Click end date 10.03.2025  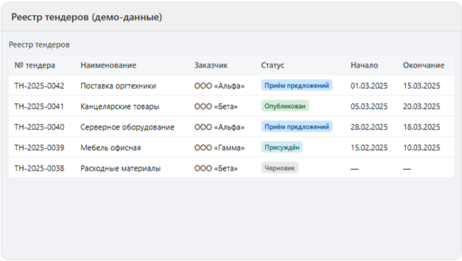click(421, 148)
